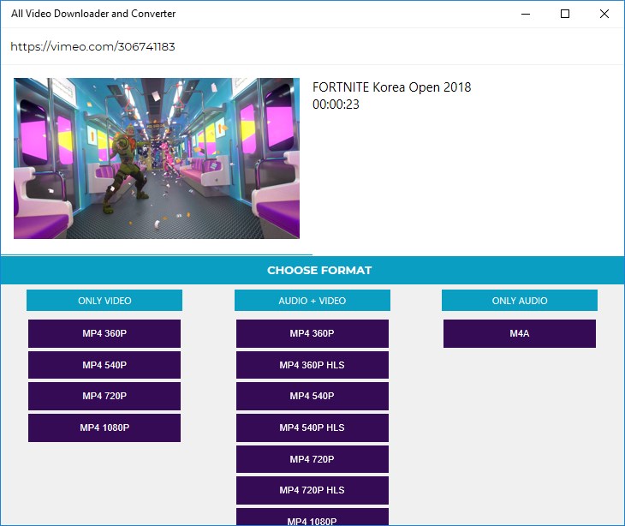Choose MP4 720P under Only Video

[x=104, y=396]
